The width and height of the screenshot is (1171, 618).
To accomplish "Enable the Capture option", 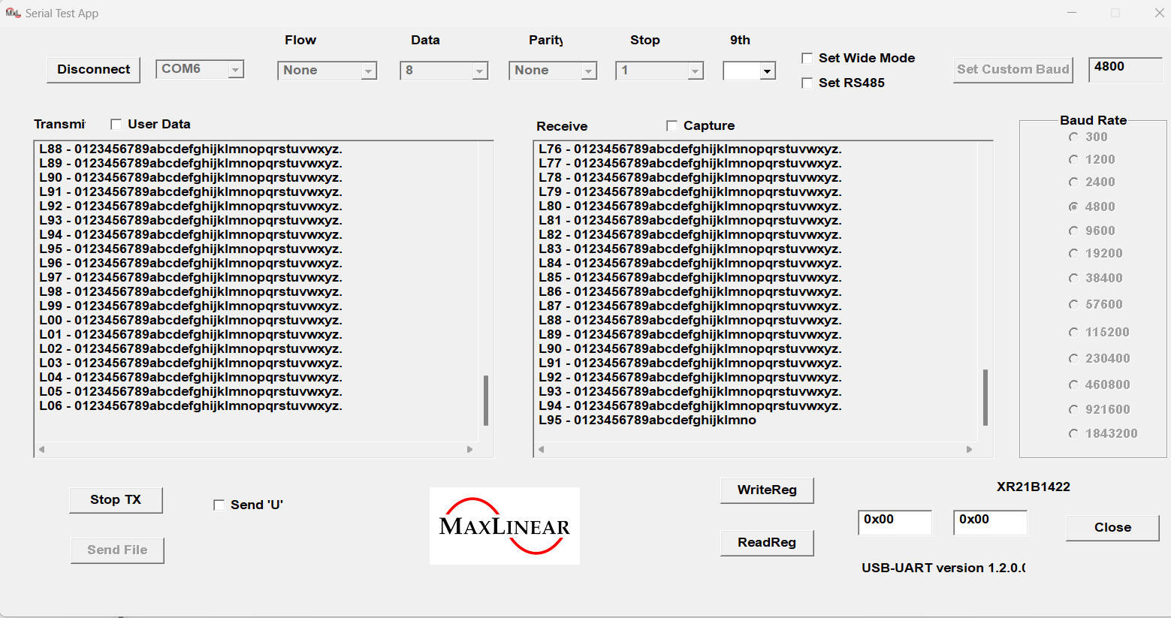I will coord(671,125).
